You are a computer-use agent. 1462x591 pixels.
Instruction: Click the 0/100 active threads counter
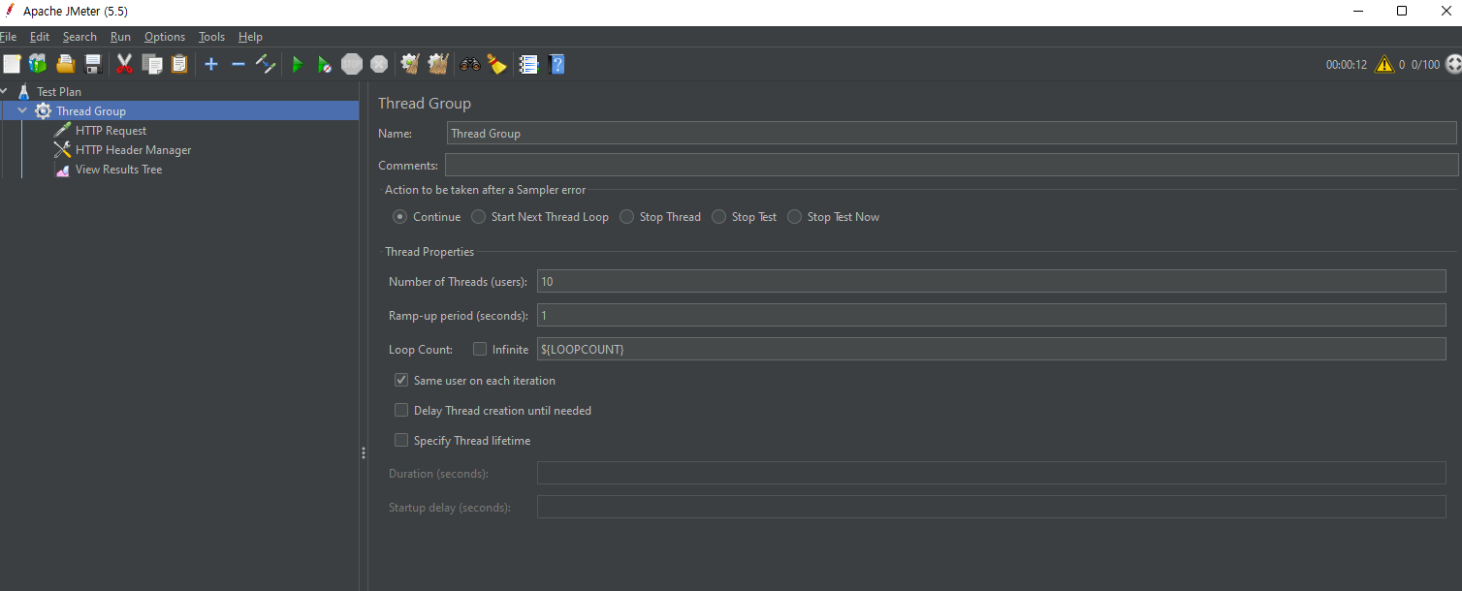[x=1425, y=65]
